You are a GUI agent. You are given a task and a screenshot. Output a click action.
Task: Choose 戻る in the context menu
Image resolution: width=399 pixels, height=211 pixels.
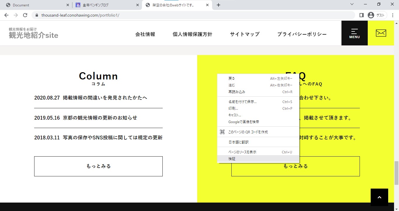[258, 78]
